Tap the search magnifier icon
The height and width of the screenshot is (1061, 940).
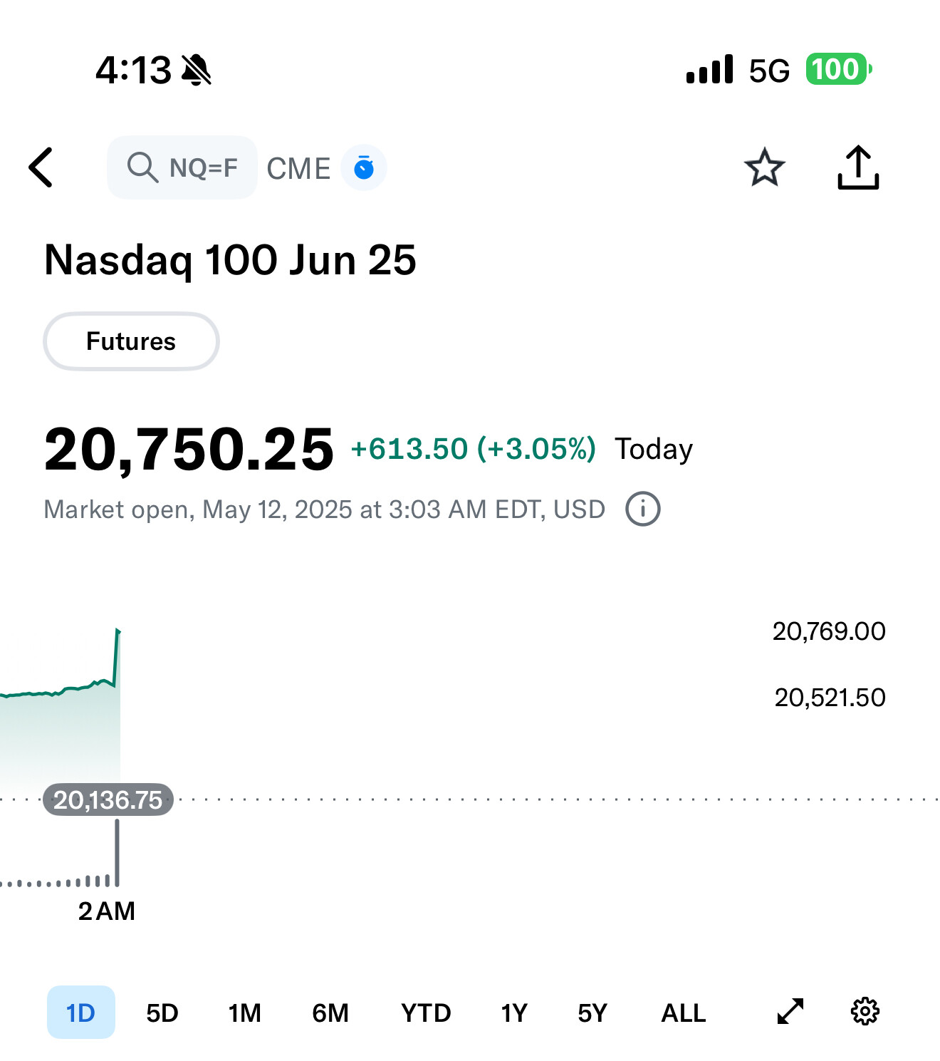click(x=142, y=168)
